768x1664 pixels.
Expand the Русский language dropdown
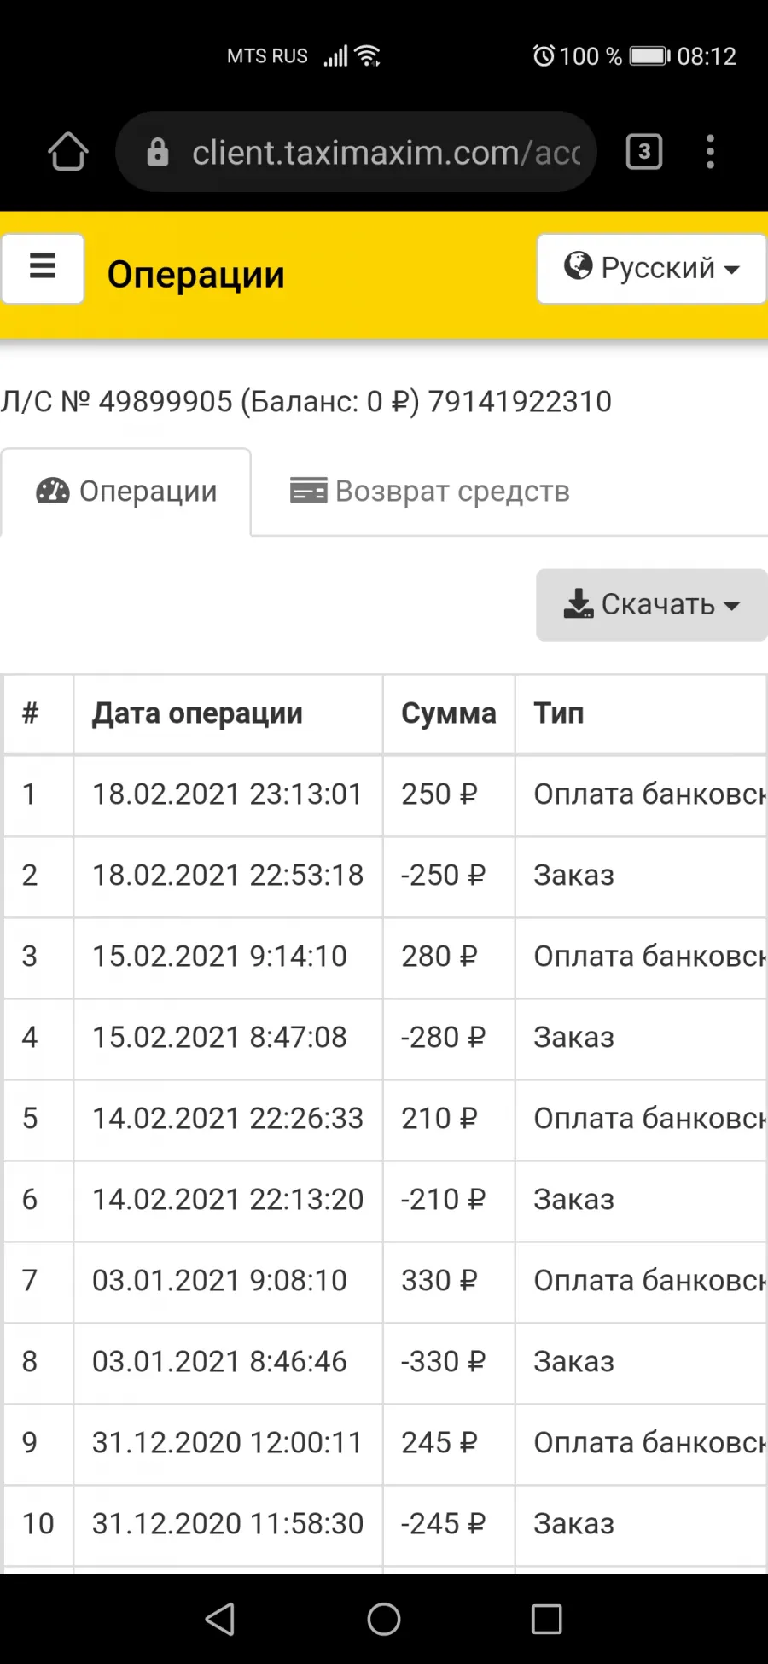coord(652,269)
